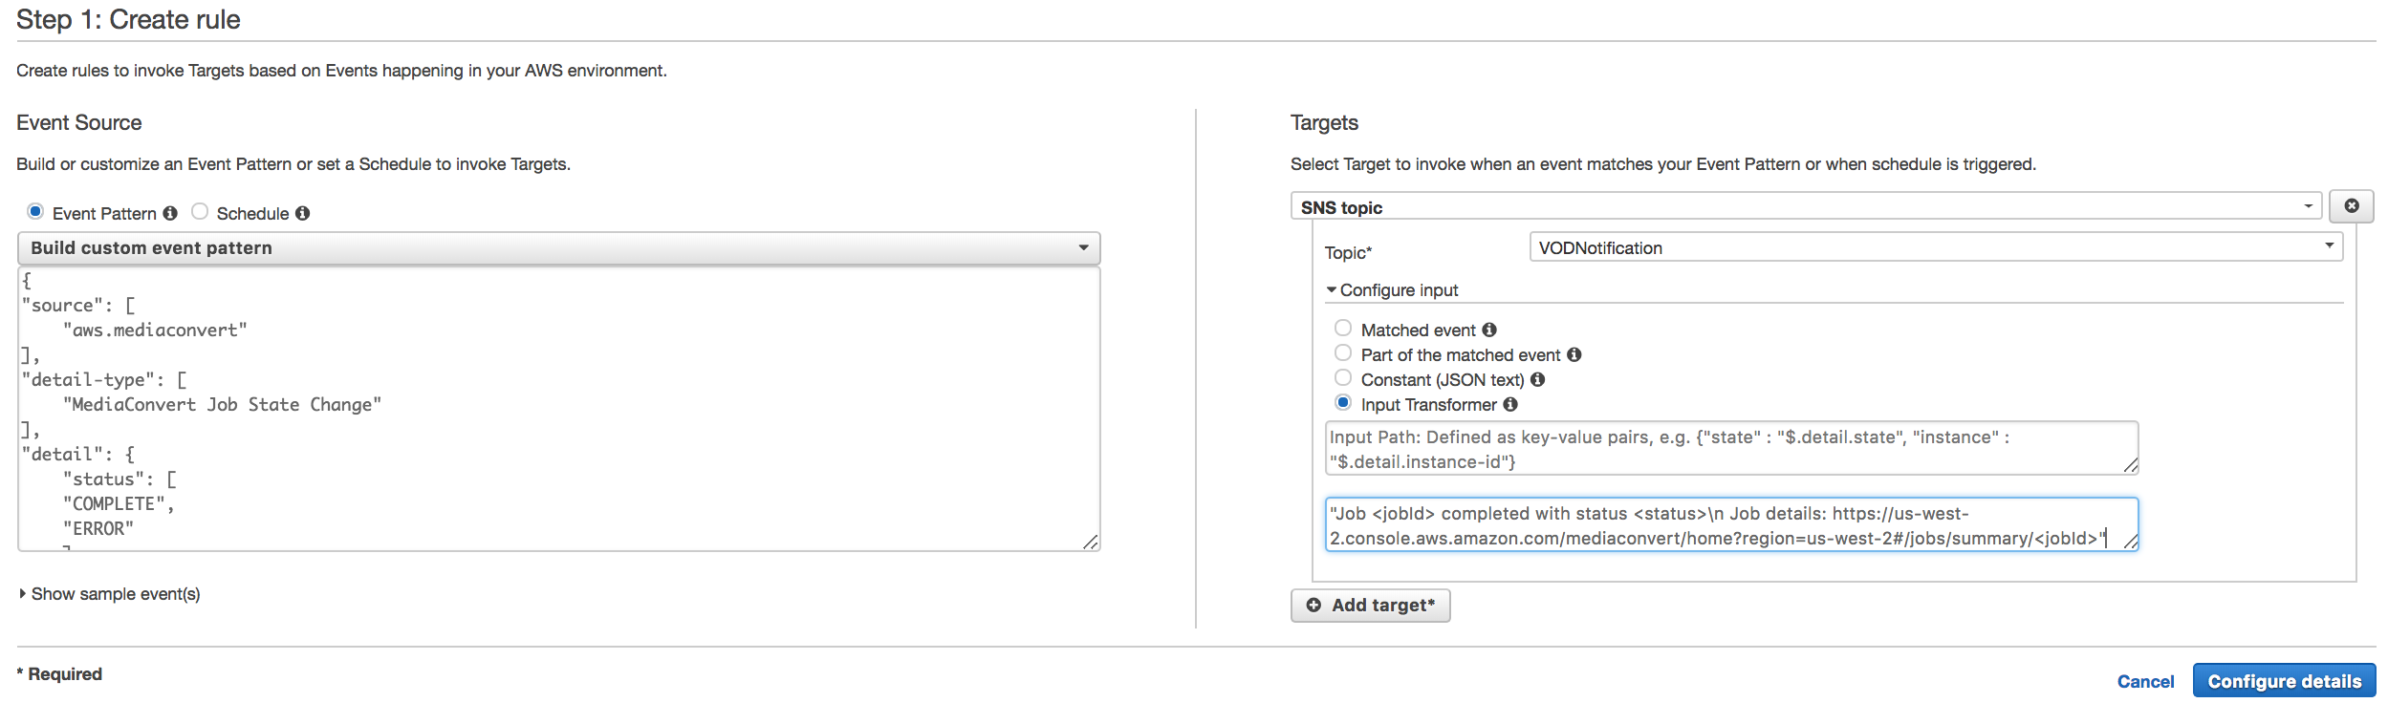The image size is (2388, 703).
Task: Choose Constant (JSON text) radio option
Action: [x=1343, y=377]
